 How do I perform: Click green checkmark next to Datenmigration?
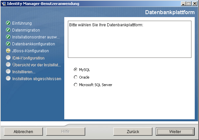pos(8,30)
